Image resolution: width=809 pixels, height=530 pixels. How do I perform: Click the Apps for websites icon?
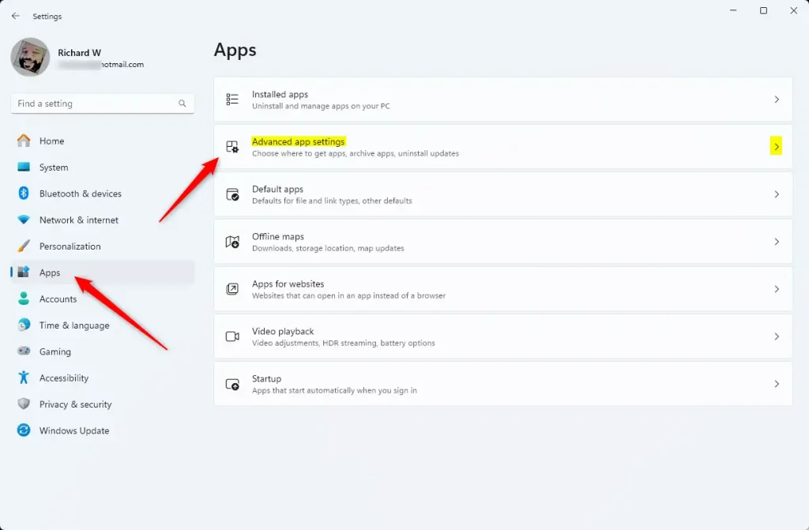click(x=232, y=289)
